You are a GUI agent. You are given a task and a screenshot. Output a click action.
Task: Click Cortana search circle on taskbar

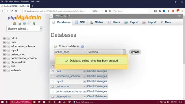[x=7, y=102]
